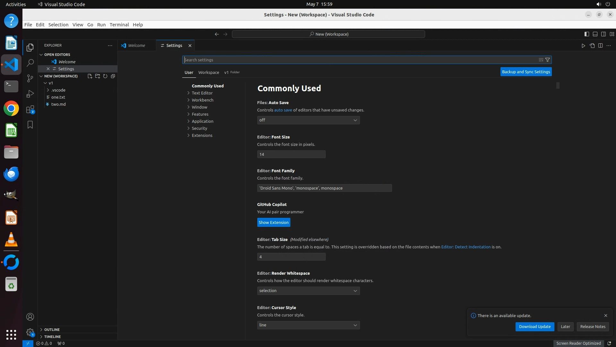Toggle the primary side bar
This screenshot has width=616, height=347.
click(586, 34)
